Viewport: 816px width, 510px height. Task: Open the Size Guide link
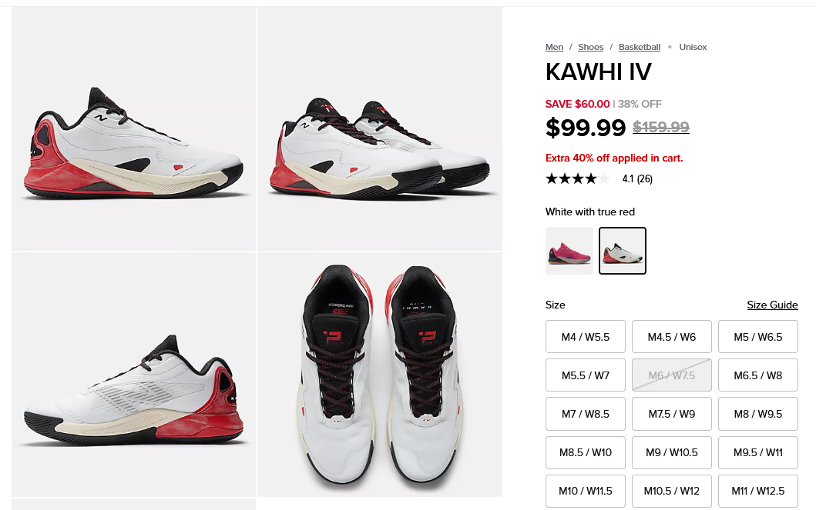click(x=772, y=305)
